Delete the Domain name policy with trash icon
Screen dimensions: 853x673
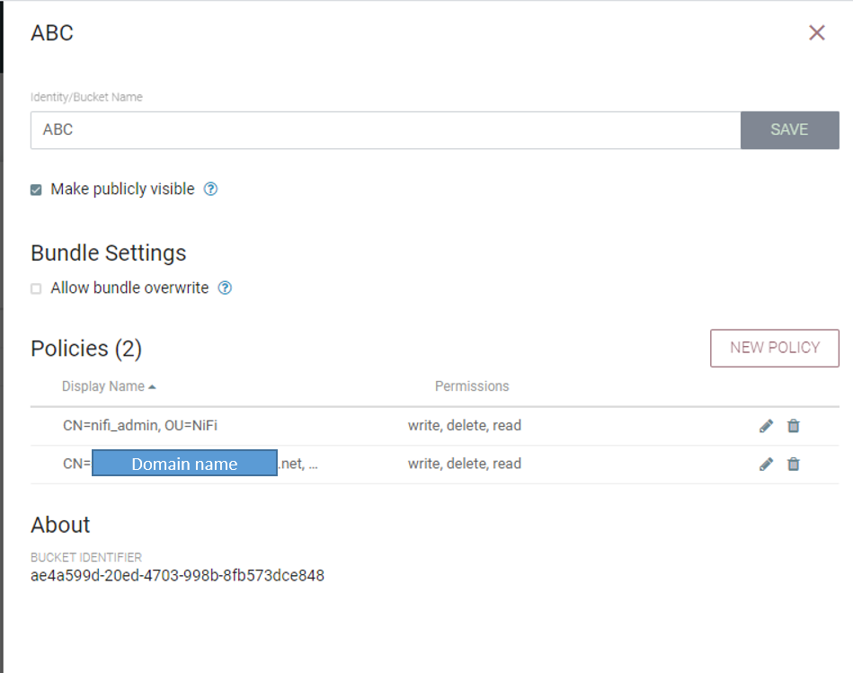pos(794,464)
